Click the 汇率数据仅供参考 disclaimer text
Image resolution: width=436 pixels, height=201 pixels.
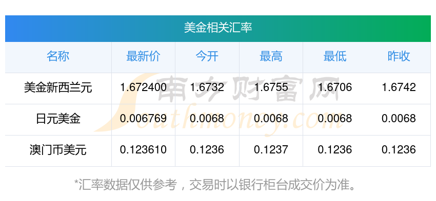pos(215,185)
